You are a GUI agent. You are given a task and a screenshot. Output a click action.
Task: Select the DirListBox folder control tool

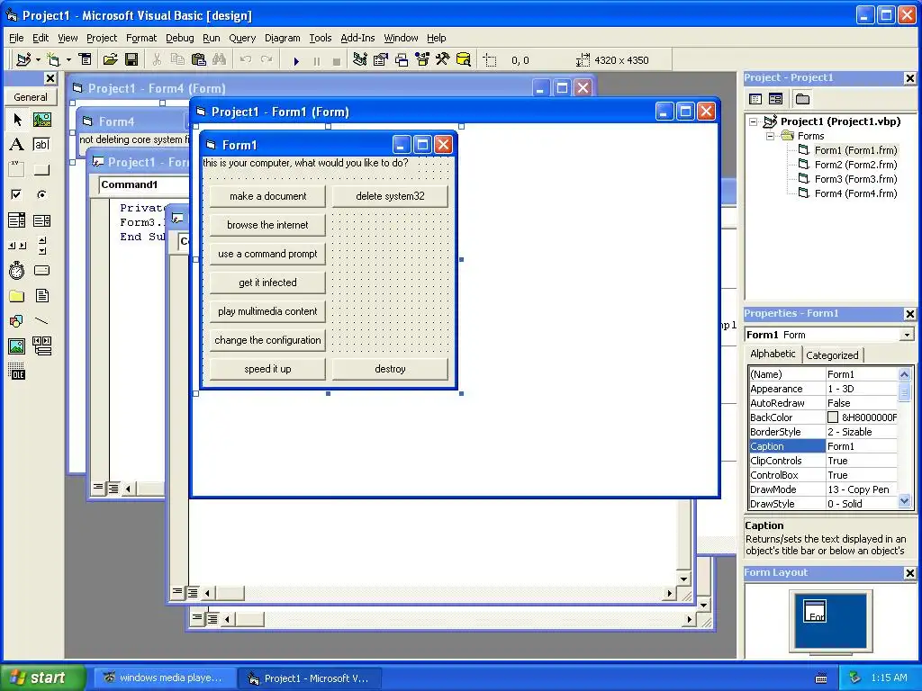(x=17, y=295)
